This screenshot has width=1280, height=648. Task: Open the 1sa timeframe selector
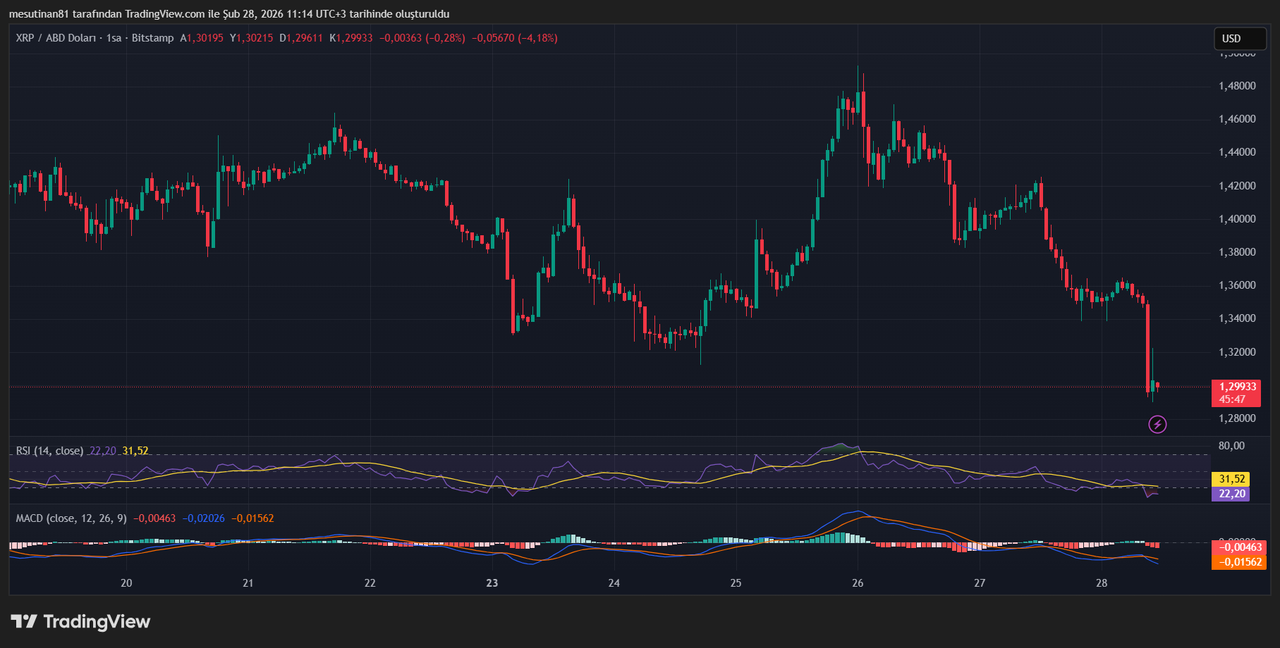[113, 38]
